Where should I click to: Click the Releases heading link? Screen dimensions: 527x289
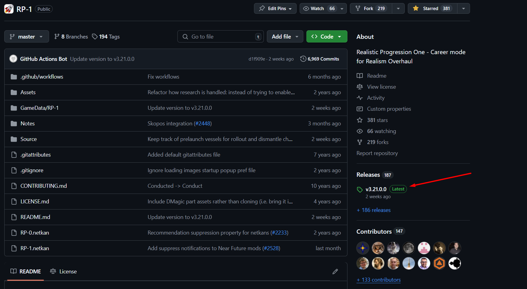[368, 175]
